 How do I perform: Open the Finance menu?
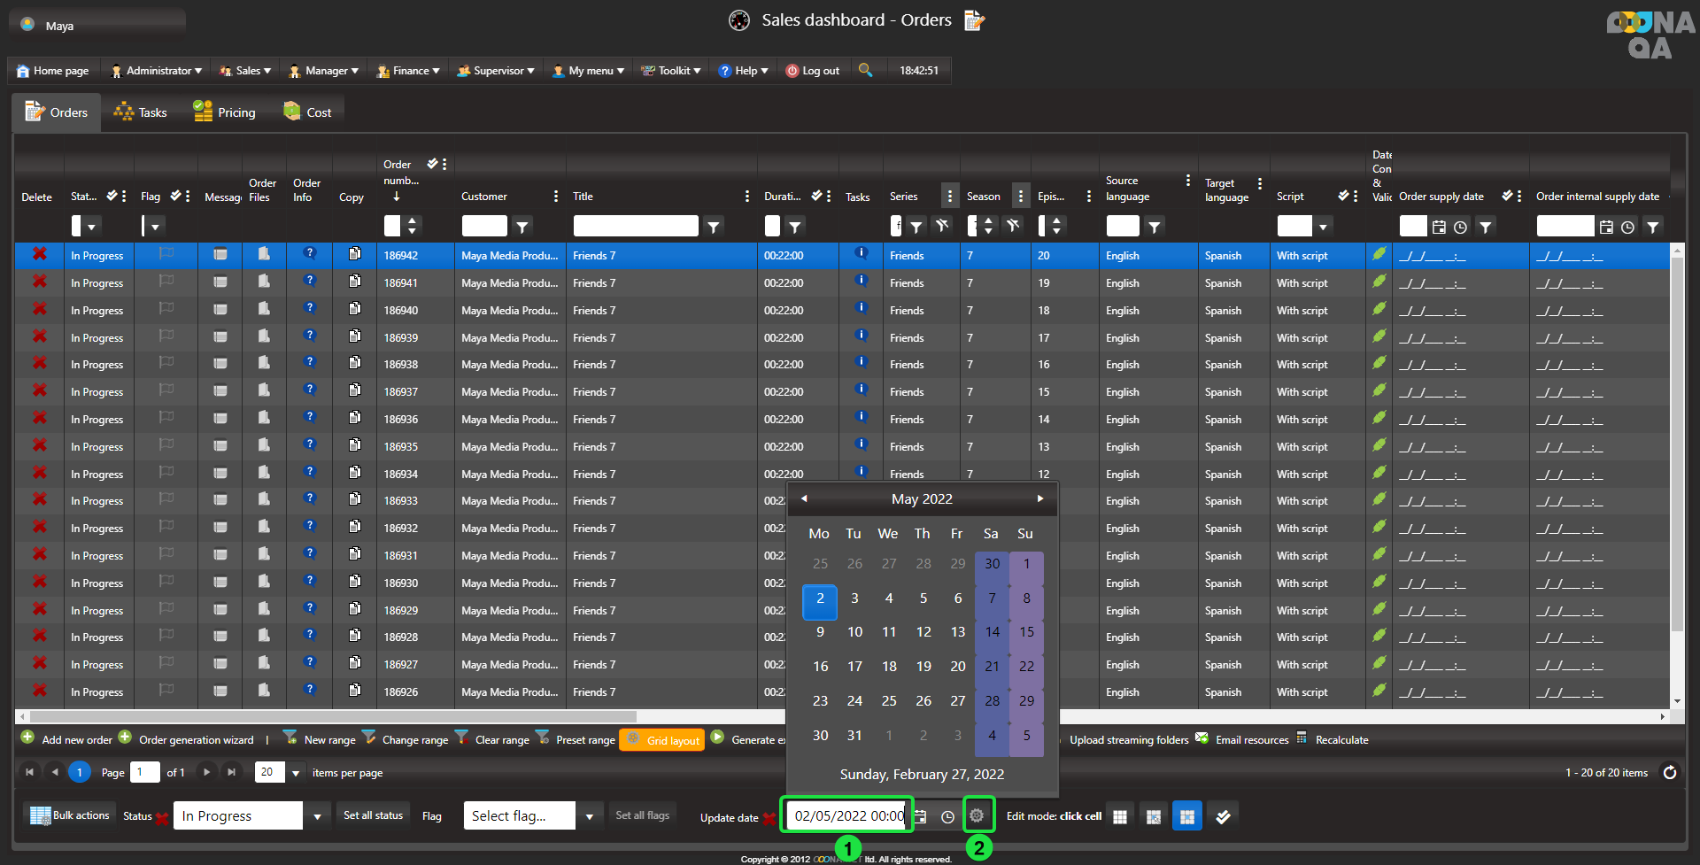click(408, 71)
